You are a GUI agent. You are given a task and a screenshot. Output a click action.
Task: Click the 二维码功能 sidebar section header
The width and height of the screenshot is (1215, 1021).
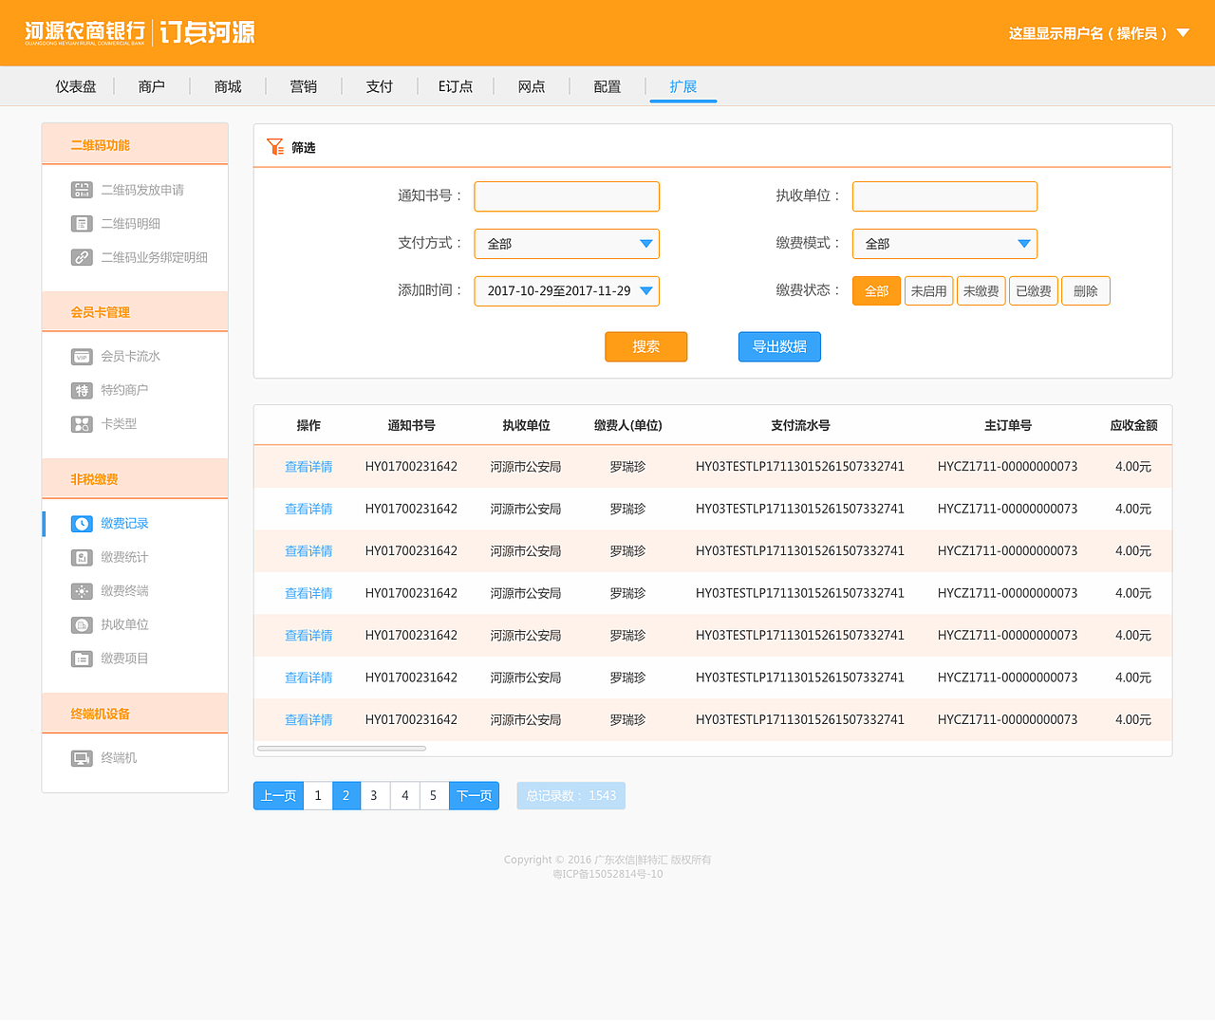click(x=135, y=144)
